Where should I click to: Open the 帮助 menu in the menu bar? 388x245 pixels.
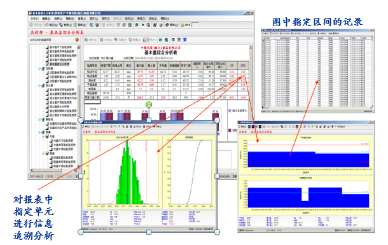(165, 19)
